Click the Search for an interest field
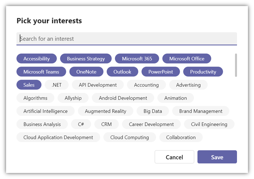The height and width of the screenshot is (179, 254). coord(127,39)
